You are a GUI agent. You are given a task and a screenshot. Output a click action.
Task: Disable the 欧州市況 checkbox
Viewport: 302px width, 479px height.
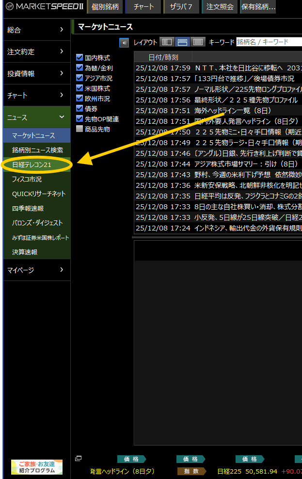coord(79,99)
